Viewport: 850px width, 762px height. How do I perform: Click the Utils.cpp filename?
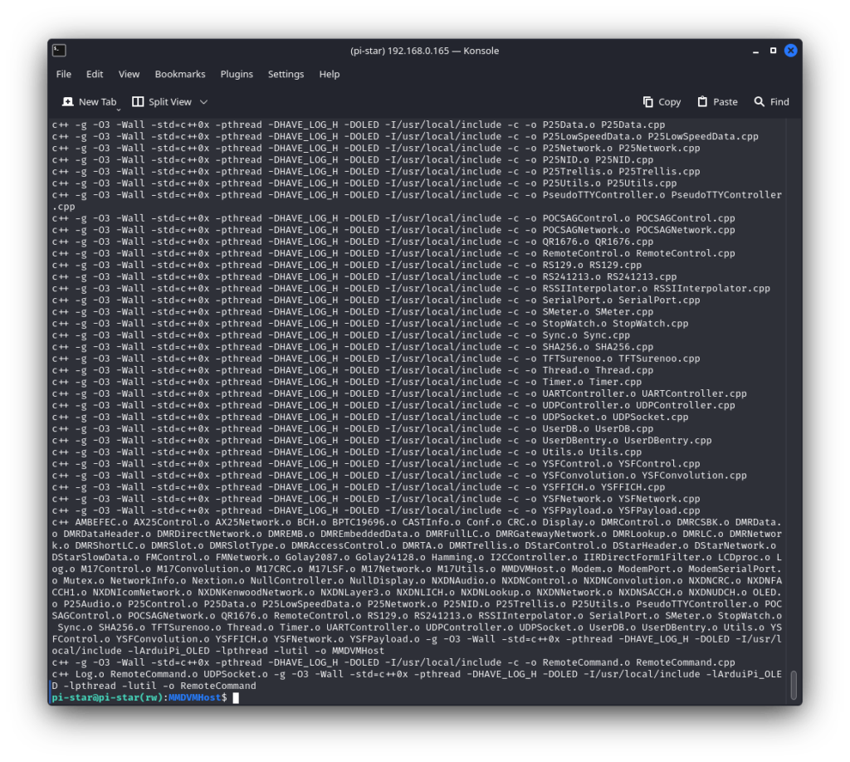pyautogui.click(x=615, y=452)
